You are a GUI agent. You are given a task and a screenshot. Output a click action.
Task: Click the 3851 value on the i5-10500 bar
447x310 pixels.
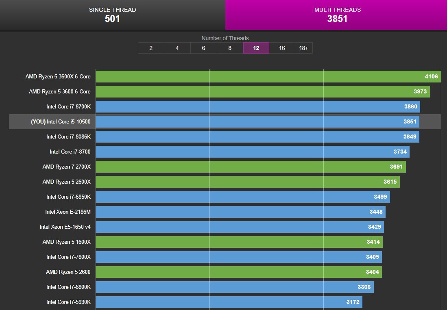pyautogui.click(x=410, y=122)
